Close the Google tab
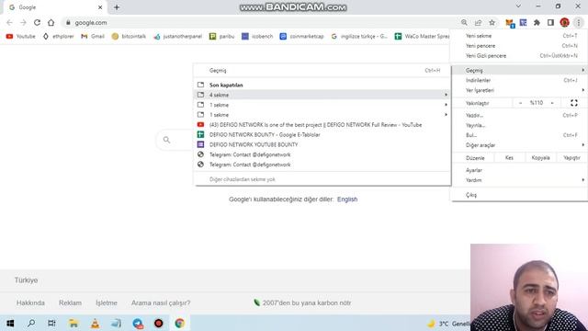Image resolution: width=588 pixels, height=331 pixels. 100,7
